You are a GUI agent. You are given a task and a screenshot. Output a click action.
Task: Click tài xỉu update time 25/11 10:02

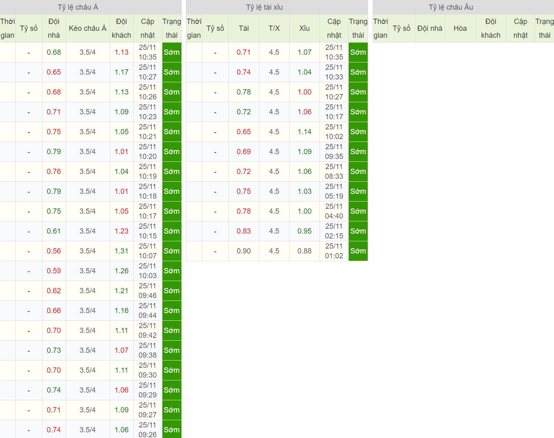pyautogui.click(x=334, y=132)
